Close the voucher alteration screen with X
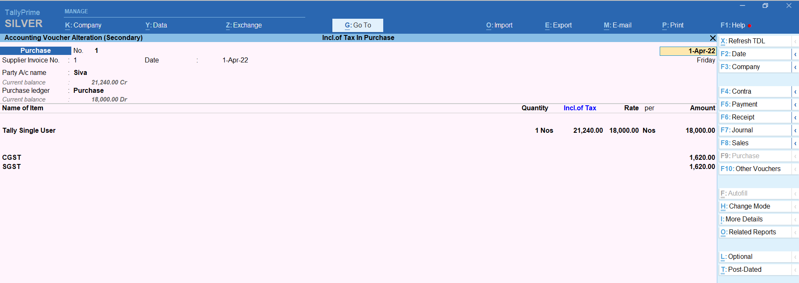This screenshot has height=283, width=799. click(713, 38)
